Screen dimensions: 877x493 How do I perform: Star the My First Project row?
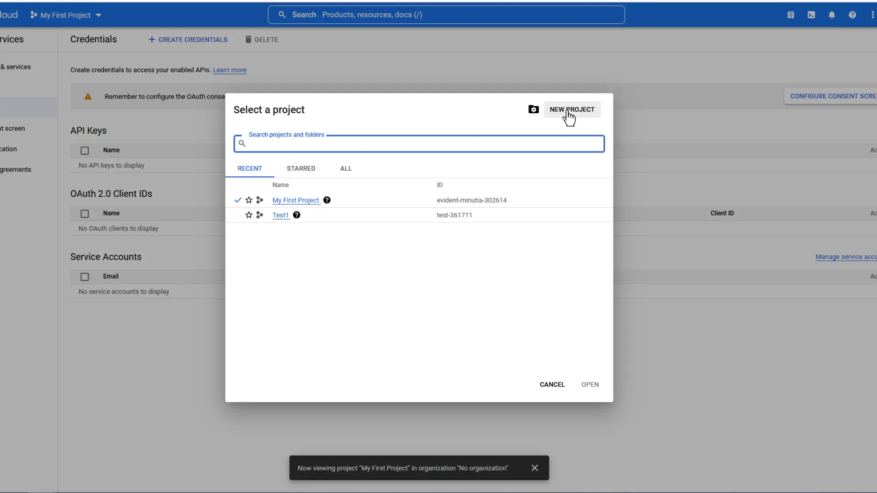[249, 200]
